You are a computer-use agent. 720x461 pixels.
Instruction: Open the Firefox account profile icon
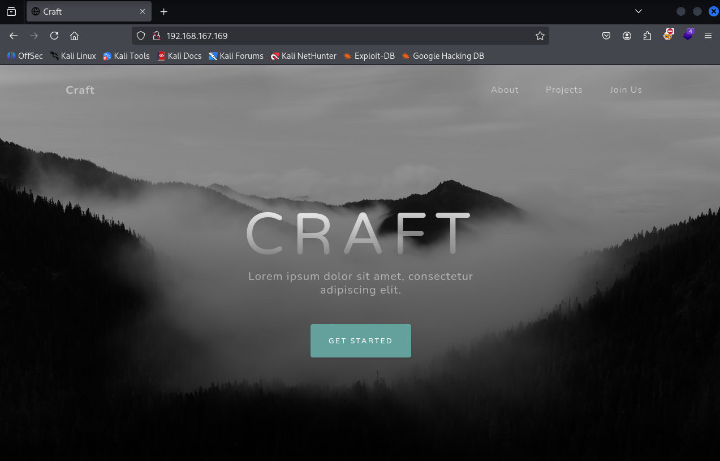coord(627,36)
